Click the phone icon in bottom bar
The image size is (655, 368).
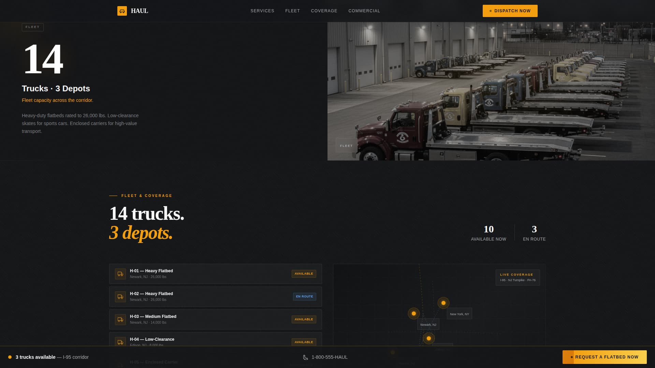(305, 357)
